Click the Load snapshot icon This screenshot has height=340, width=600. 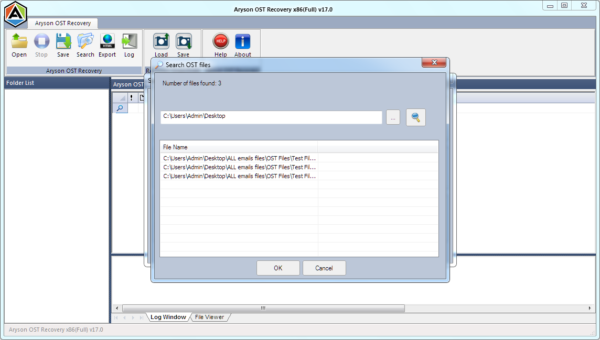[x=161, y=46]
